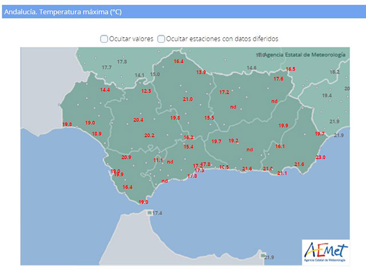Click the green station marker beside 17.4
The image size is (366, 273).
point(149,212)
